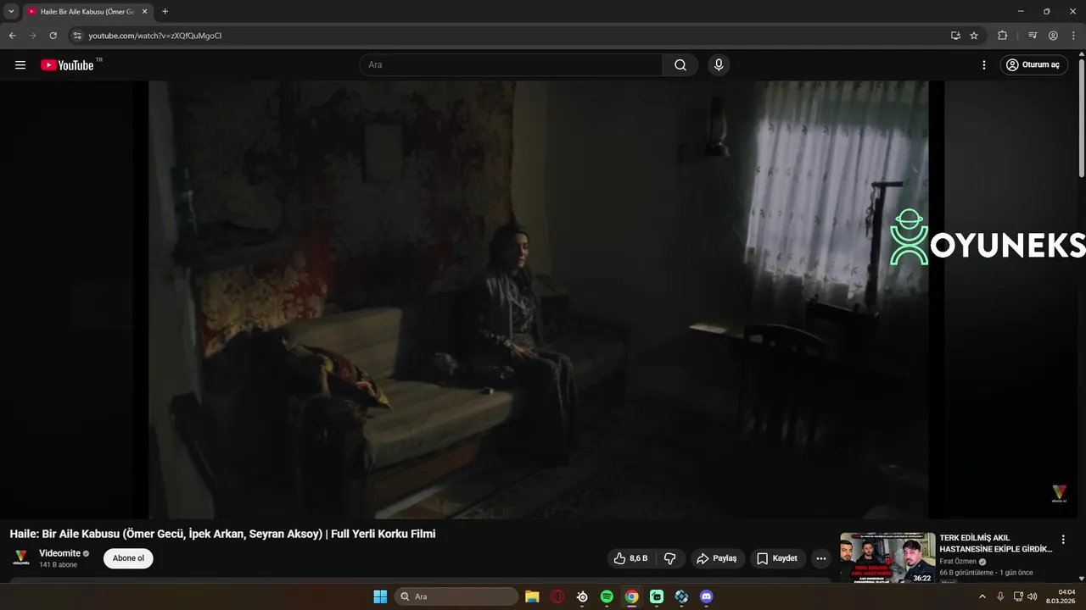Switch to Chrome in taskbar
This screenshot has width=1086, height=610.
point(632,596)
